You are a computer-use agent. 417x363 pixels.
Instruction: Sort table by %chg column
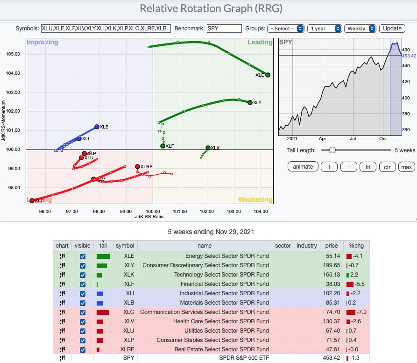[x=356, y=246]
